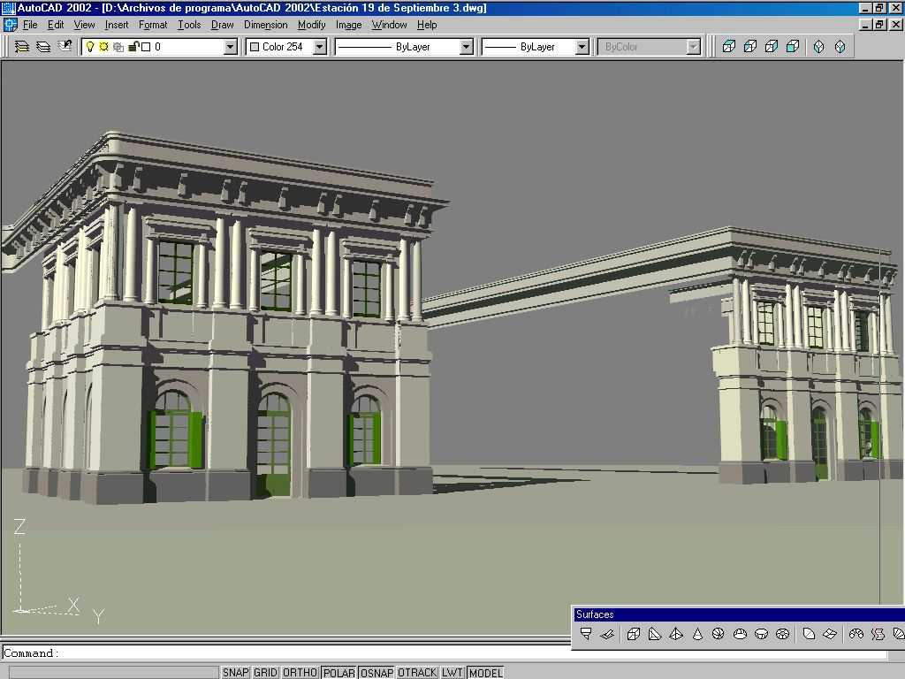Click the linetype ByLayer combo box

coord(404,47)
